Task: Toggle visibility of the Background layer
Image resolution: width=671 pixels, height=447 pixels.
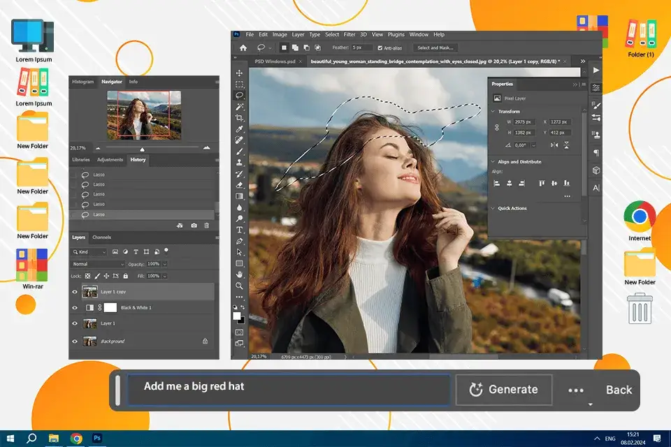Action: click(x=75, y=342)
